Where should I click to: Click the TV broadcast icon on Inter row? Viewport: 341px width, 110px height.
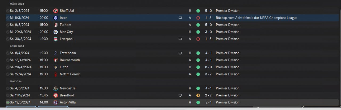point(180,18)
